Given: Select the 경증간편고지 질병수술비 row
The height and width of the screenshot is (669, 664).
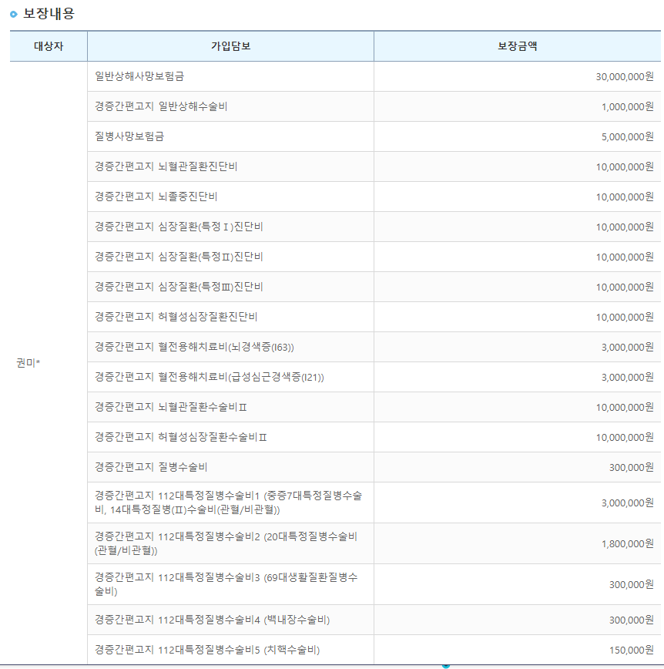Looking at the screenshot, I should (x=151, y=467).
